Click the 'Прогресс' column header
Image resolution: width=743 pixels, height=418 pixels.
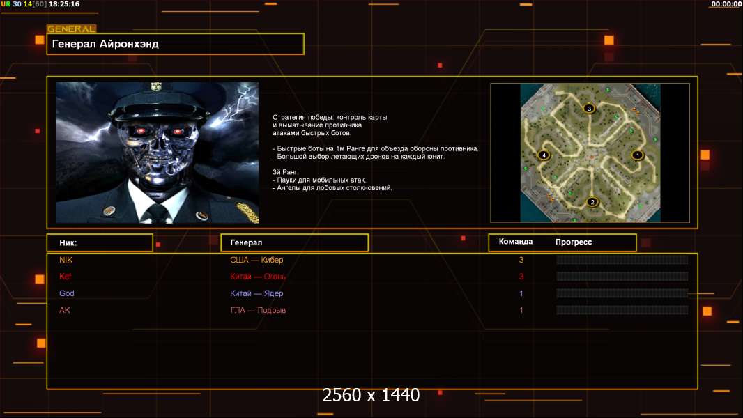pos(574,242)
